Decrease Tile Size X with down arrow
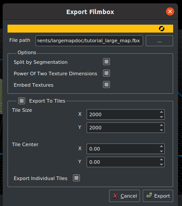 click(161, 117)
